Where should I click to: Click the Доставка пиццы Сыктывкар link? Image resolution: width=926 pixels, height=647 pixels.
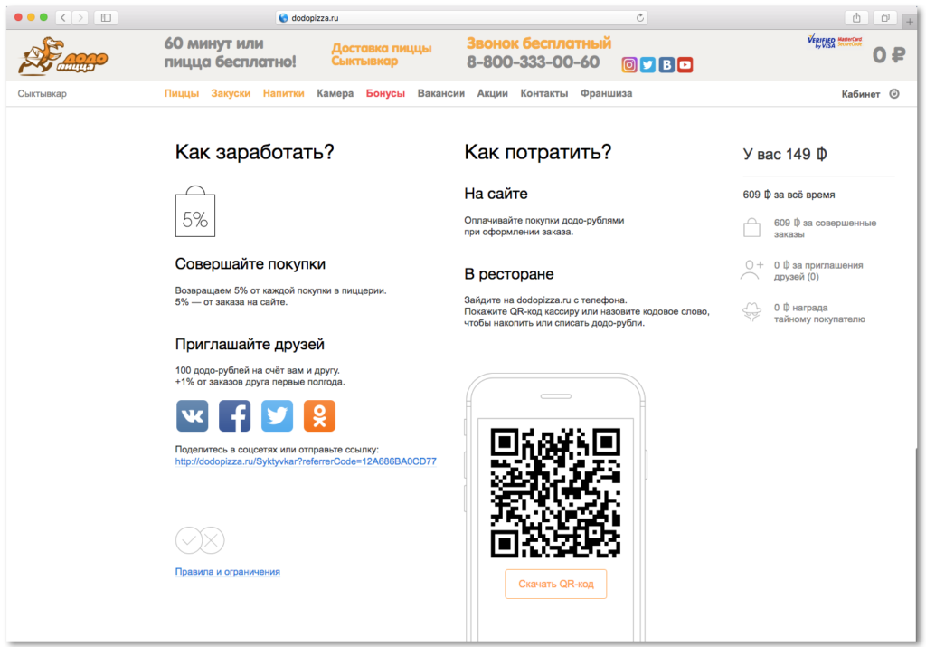[381, 54]
